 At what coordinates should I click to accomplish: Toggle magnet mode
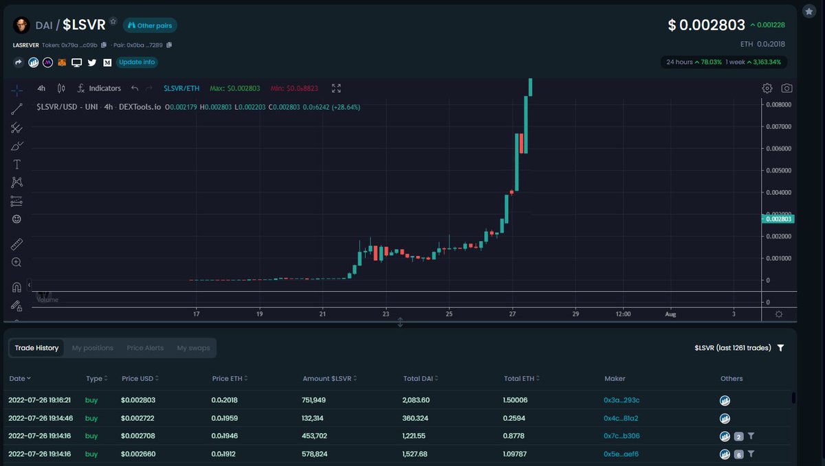click(17, 287)
